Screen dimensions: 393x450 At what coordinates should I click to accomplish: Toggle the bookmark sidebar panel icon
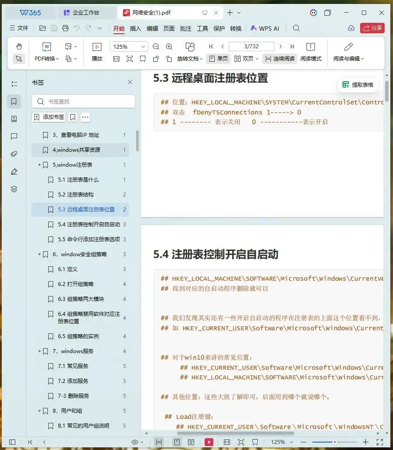[14, 101]
